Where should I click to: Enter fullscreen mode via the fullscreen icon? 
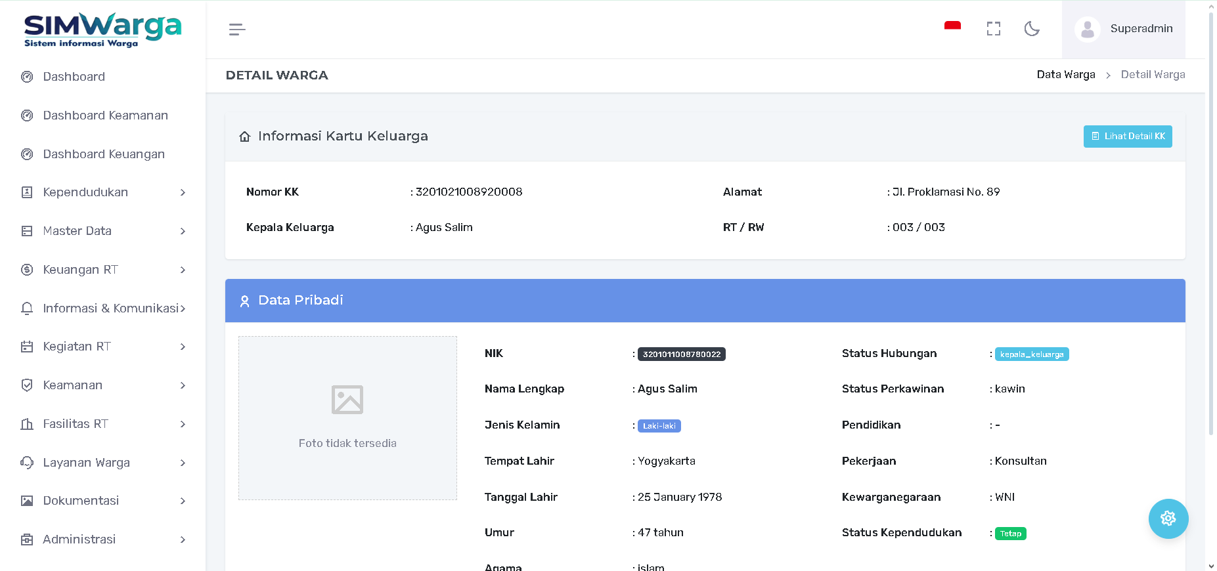tap(993, 29)
